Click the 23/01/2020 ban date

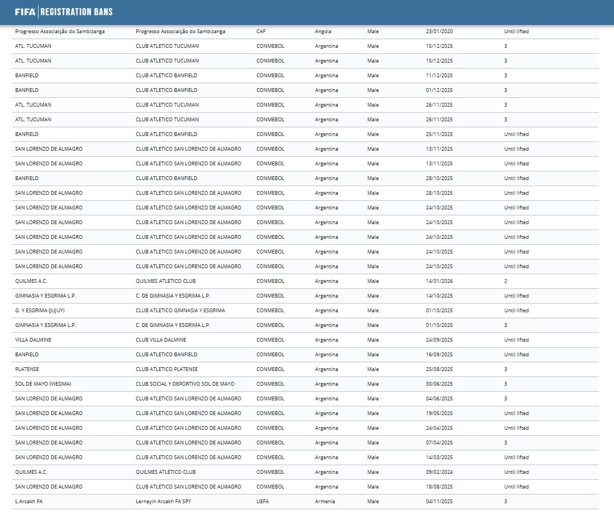tap(439, 32)
